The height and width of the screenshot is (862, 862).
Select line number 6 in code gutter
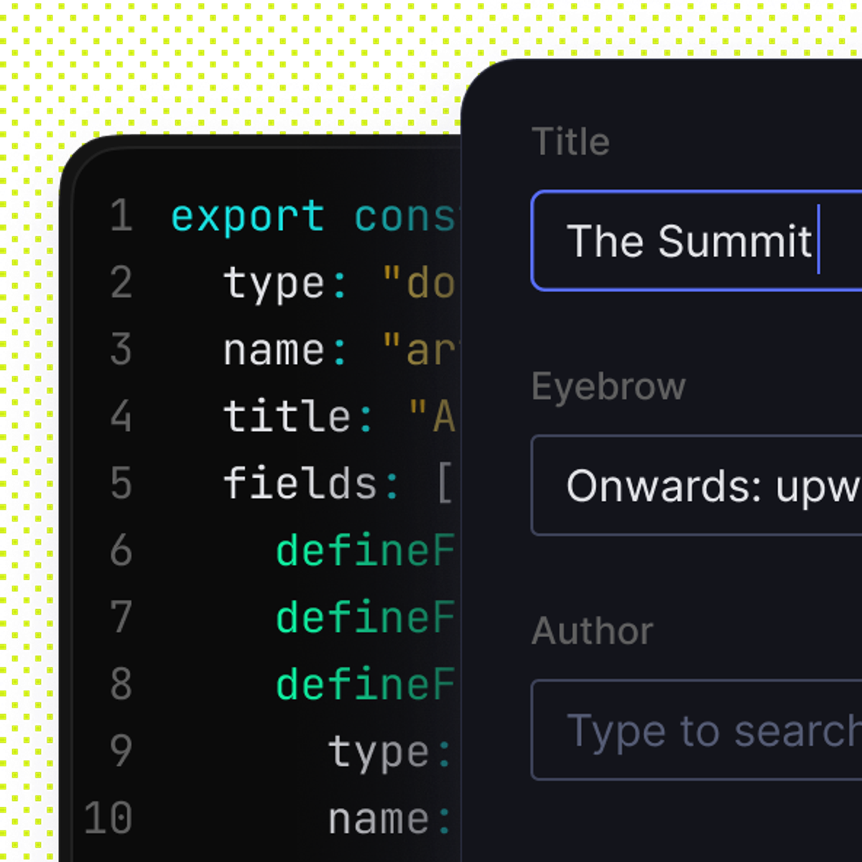point(121,551)
